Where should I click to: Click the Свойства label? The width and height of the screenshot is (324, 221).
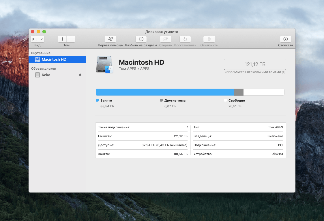[286, 45]
